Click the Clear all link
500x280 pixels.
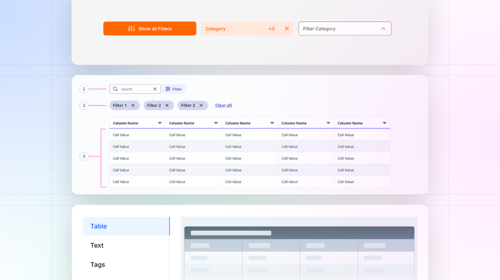coord(223,106)
